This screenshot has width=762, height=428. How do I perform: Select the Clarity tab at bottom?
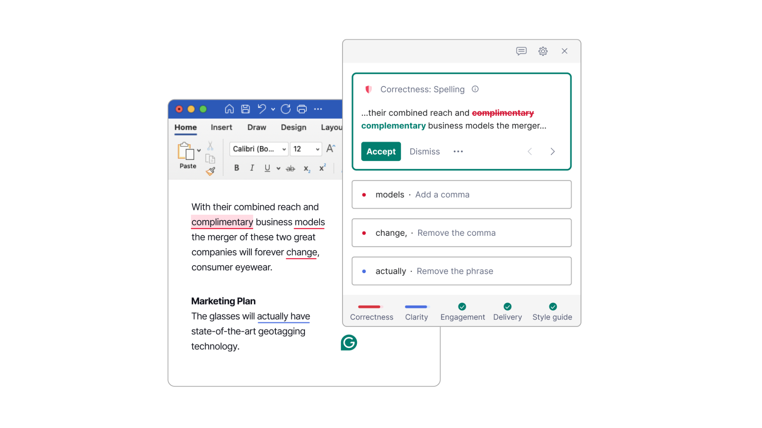(416, 316)
